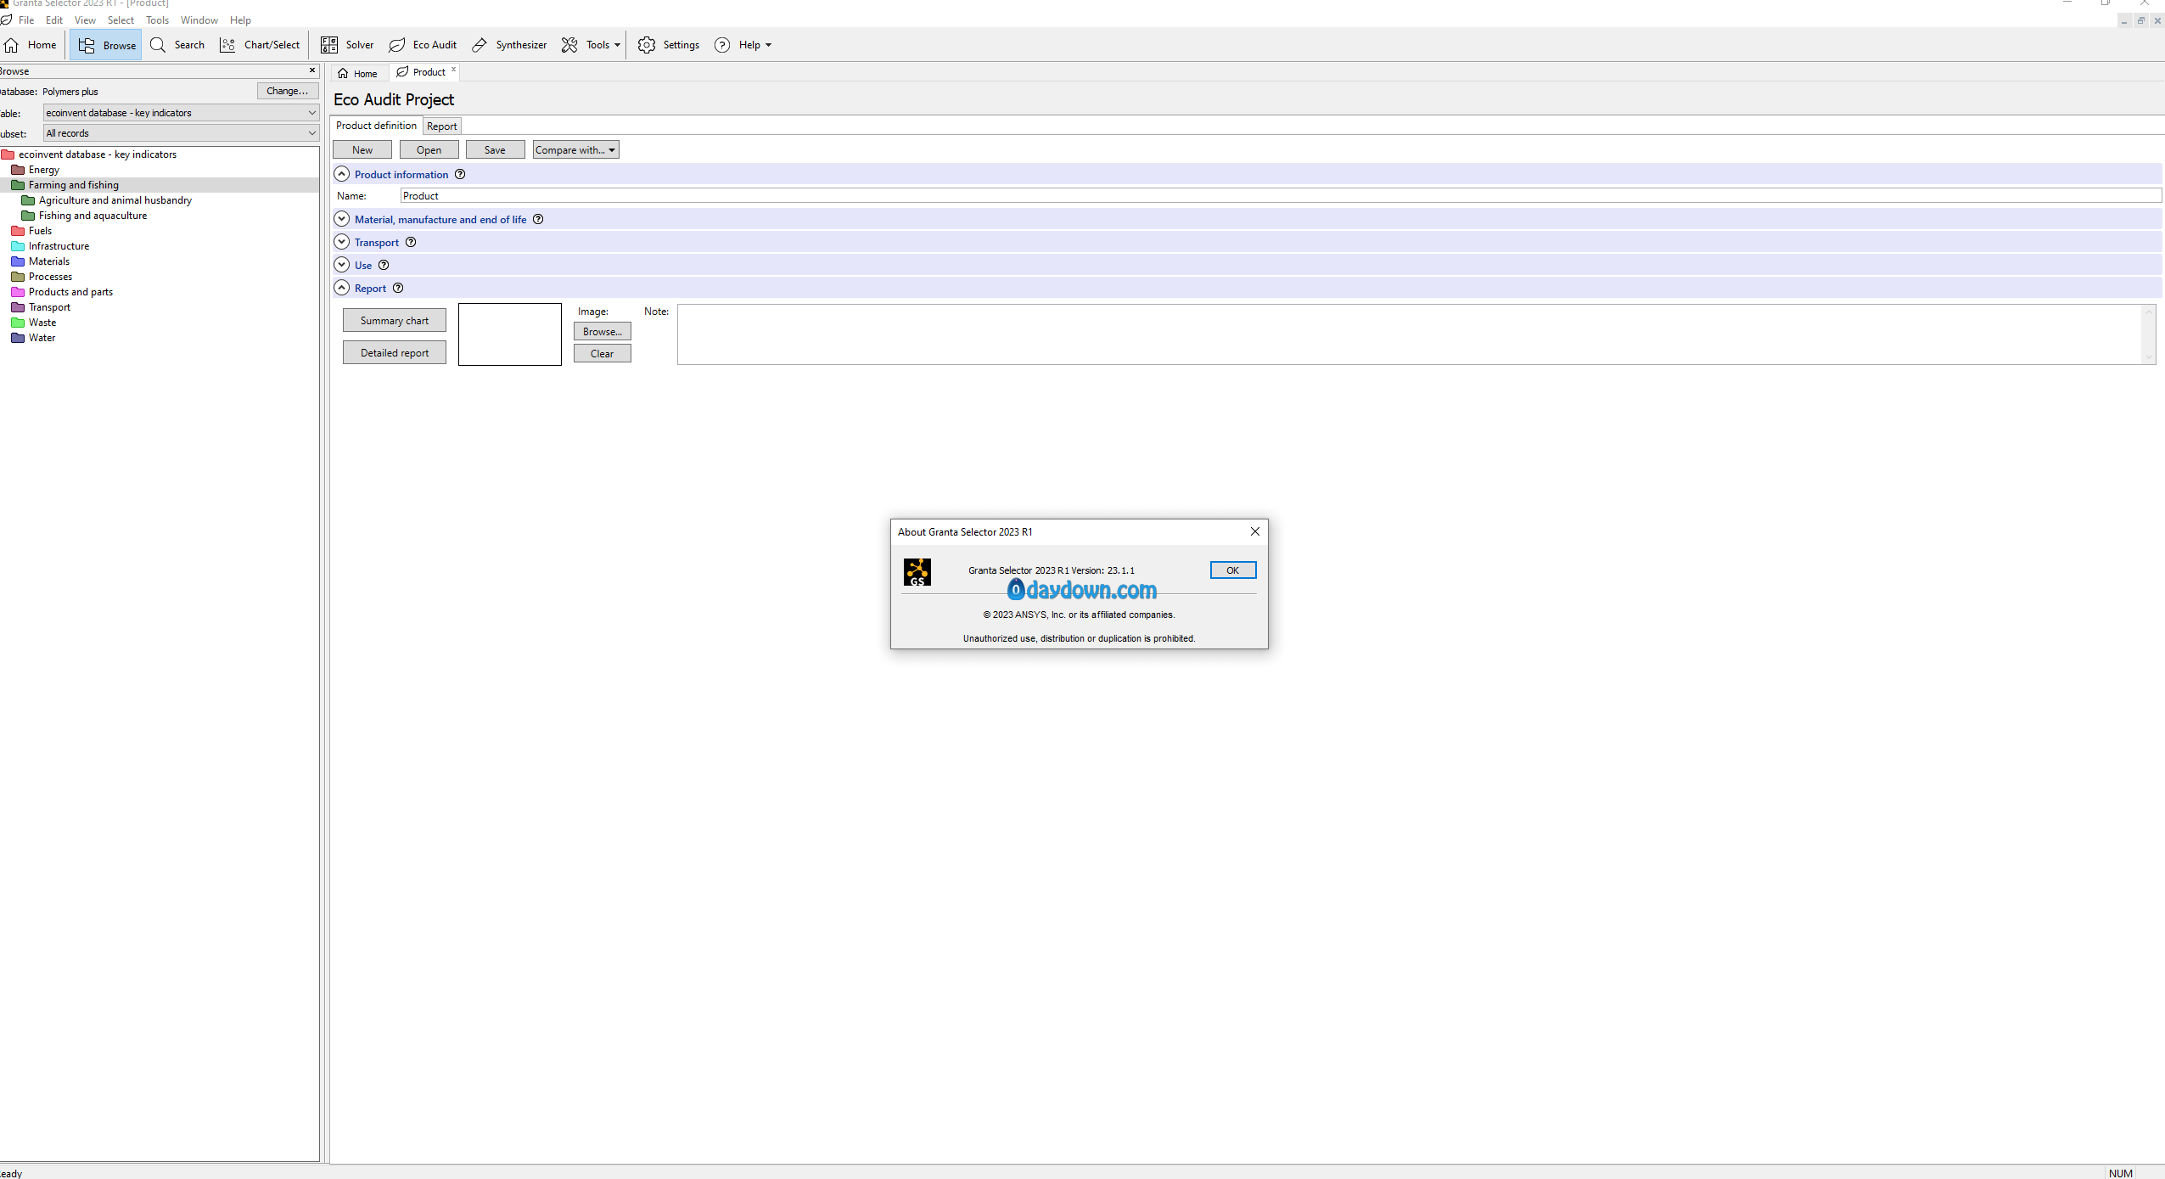Open the Subset All records dropdown
Viewport: 2165px width, 1179px height.
[x=181, y=133]
